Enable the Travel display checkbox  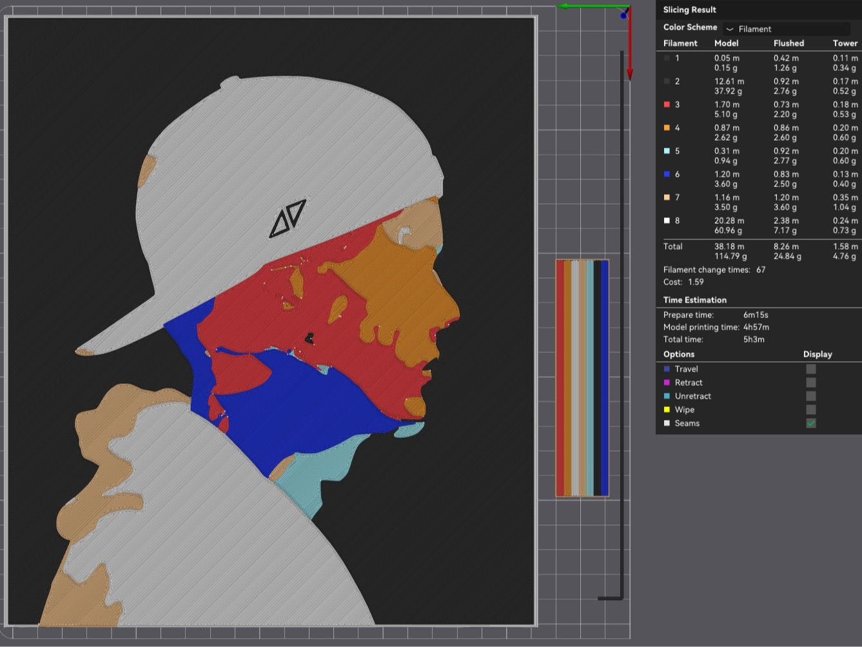(811, 369)
